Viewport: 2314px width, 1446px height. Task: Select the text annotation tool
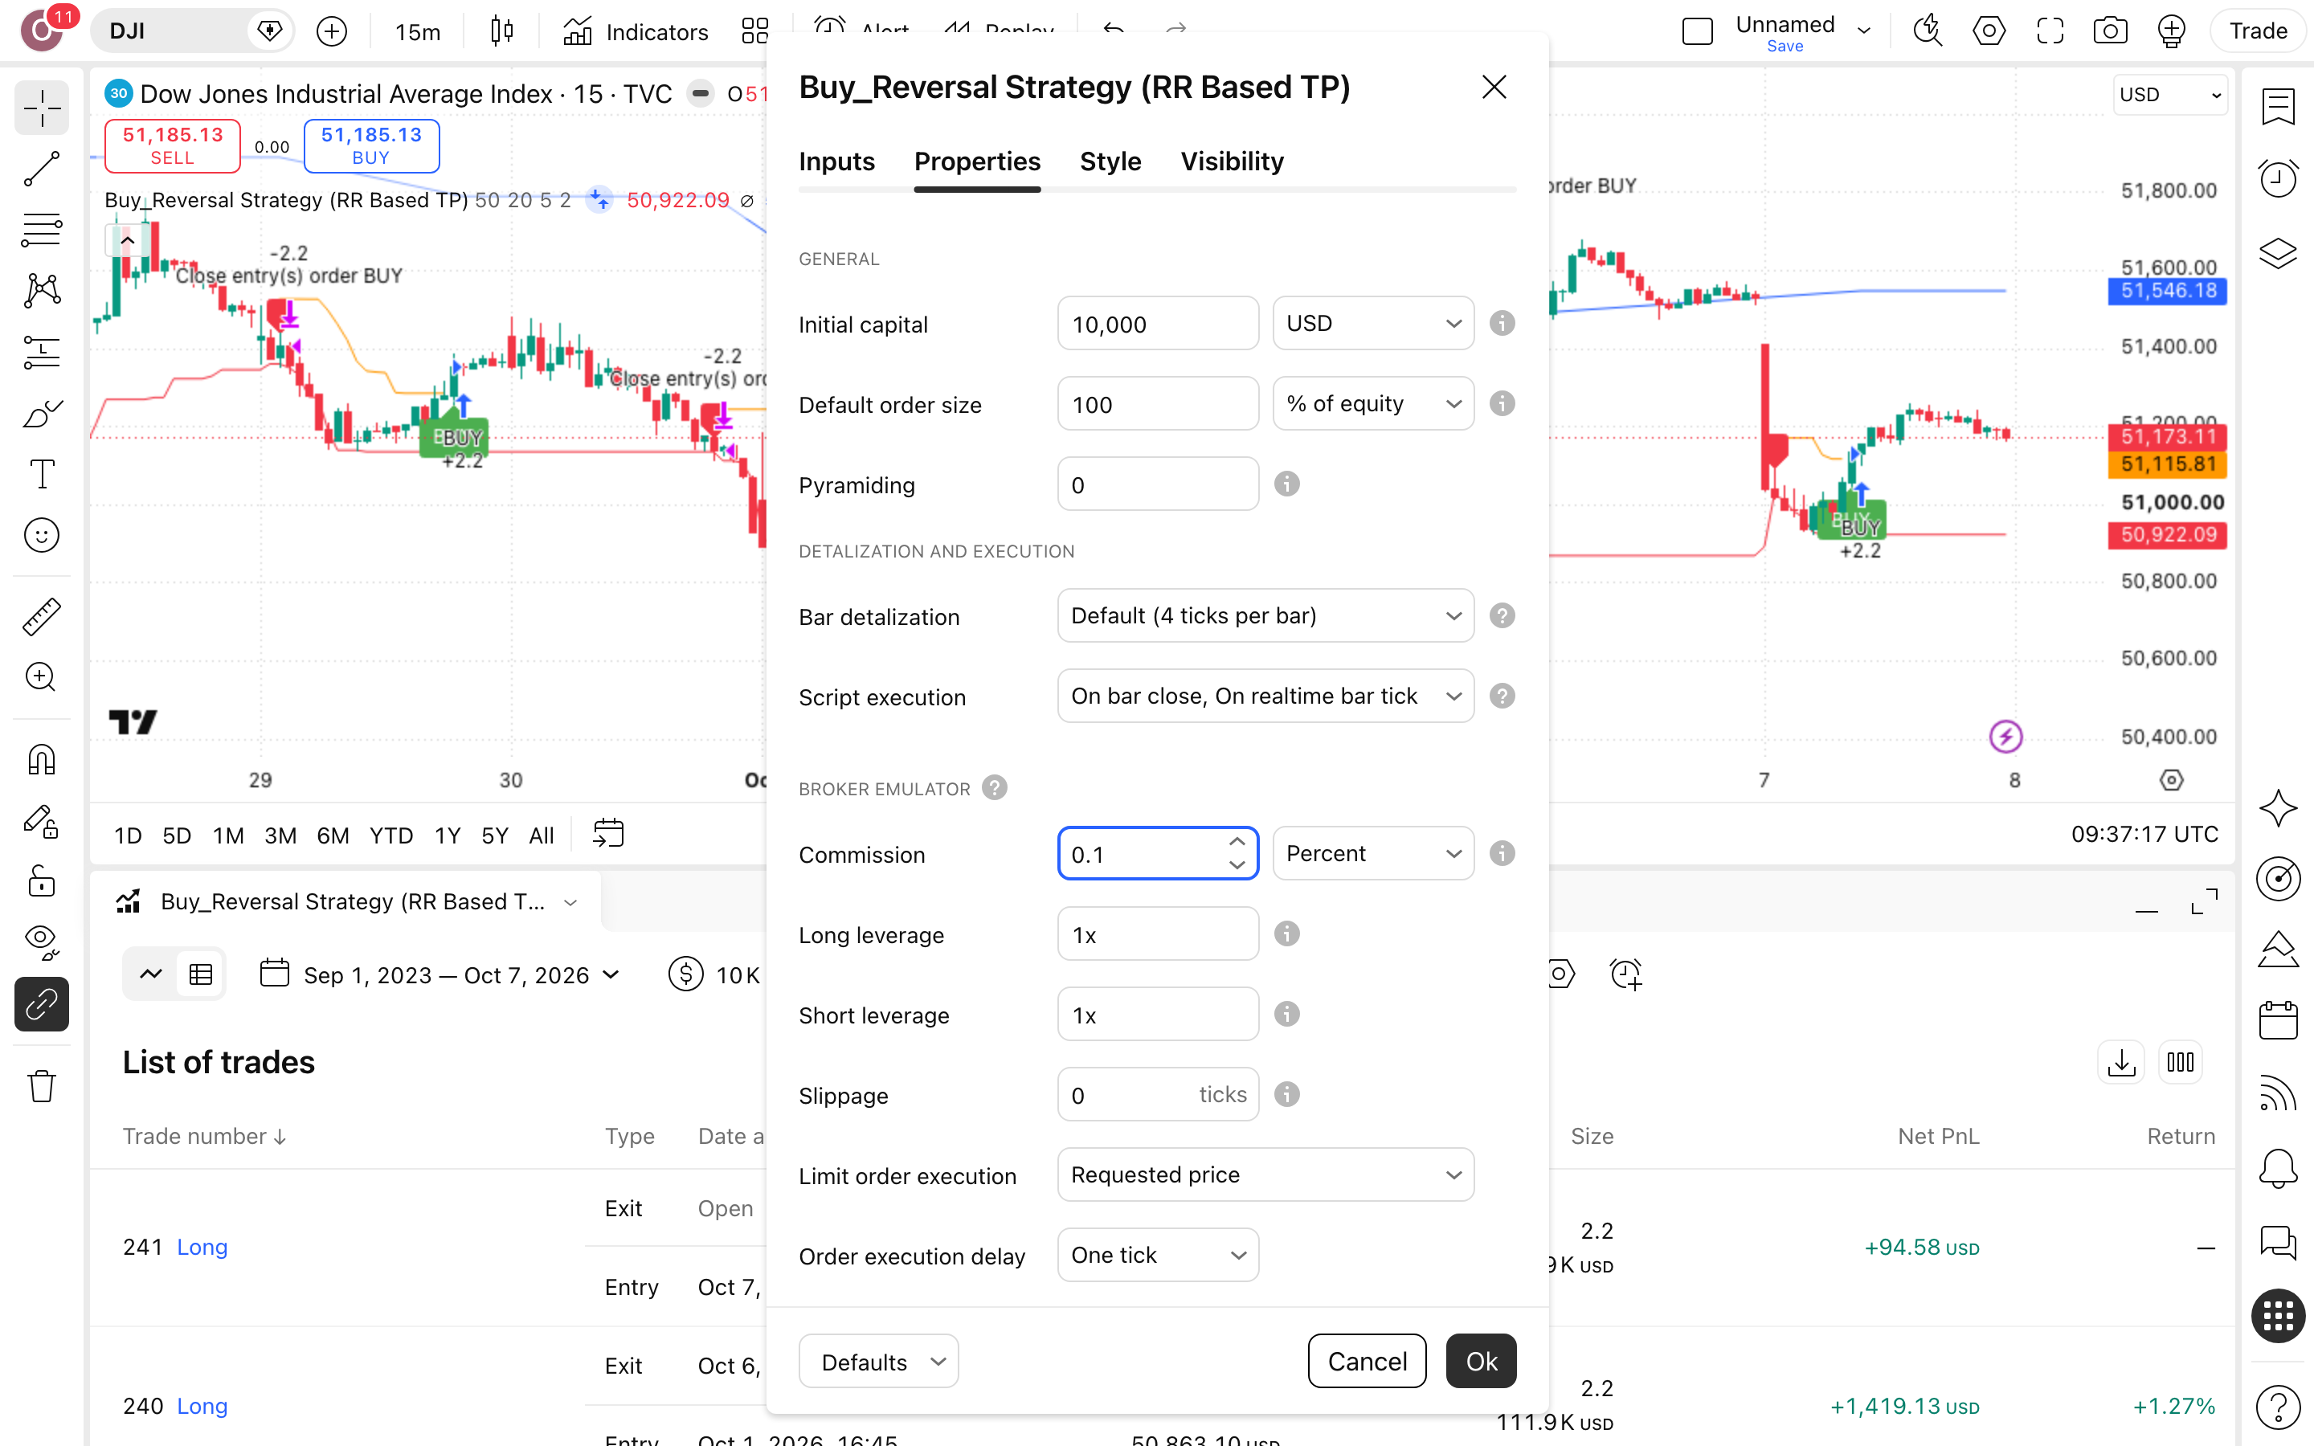[41, 474]
